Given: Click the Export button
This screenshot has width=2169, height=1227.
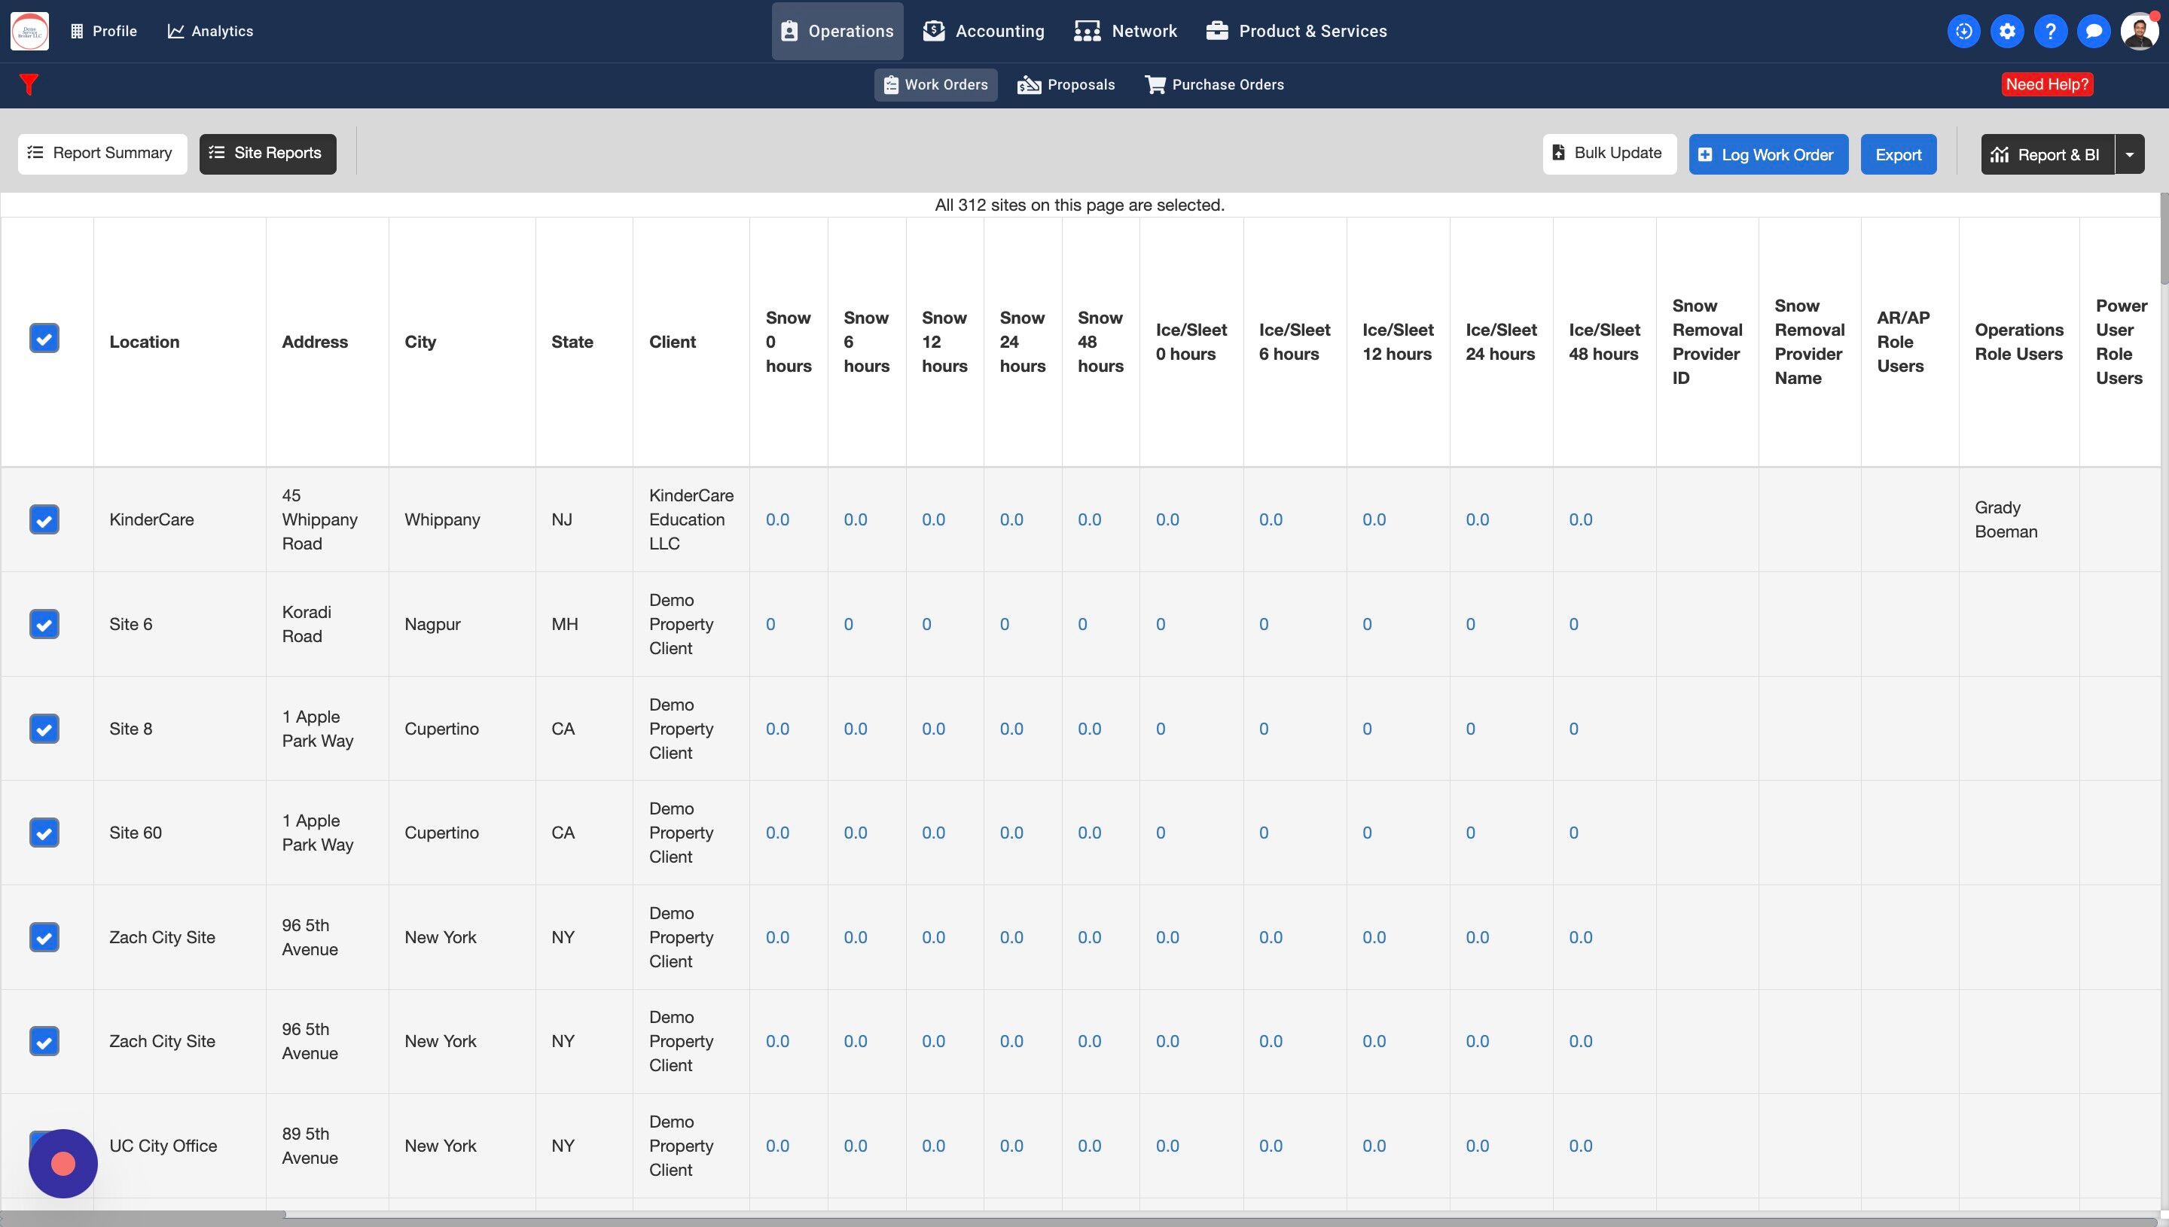Looking at the screenshot, I should [x=1898, y=154].
